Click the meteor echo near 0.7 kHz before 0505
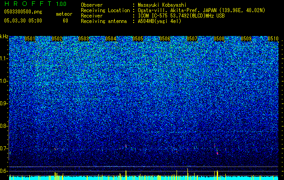 point(126,146)
